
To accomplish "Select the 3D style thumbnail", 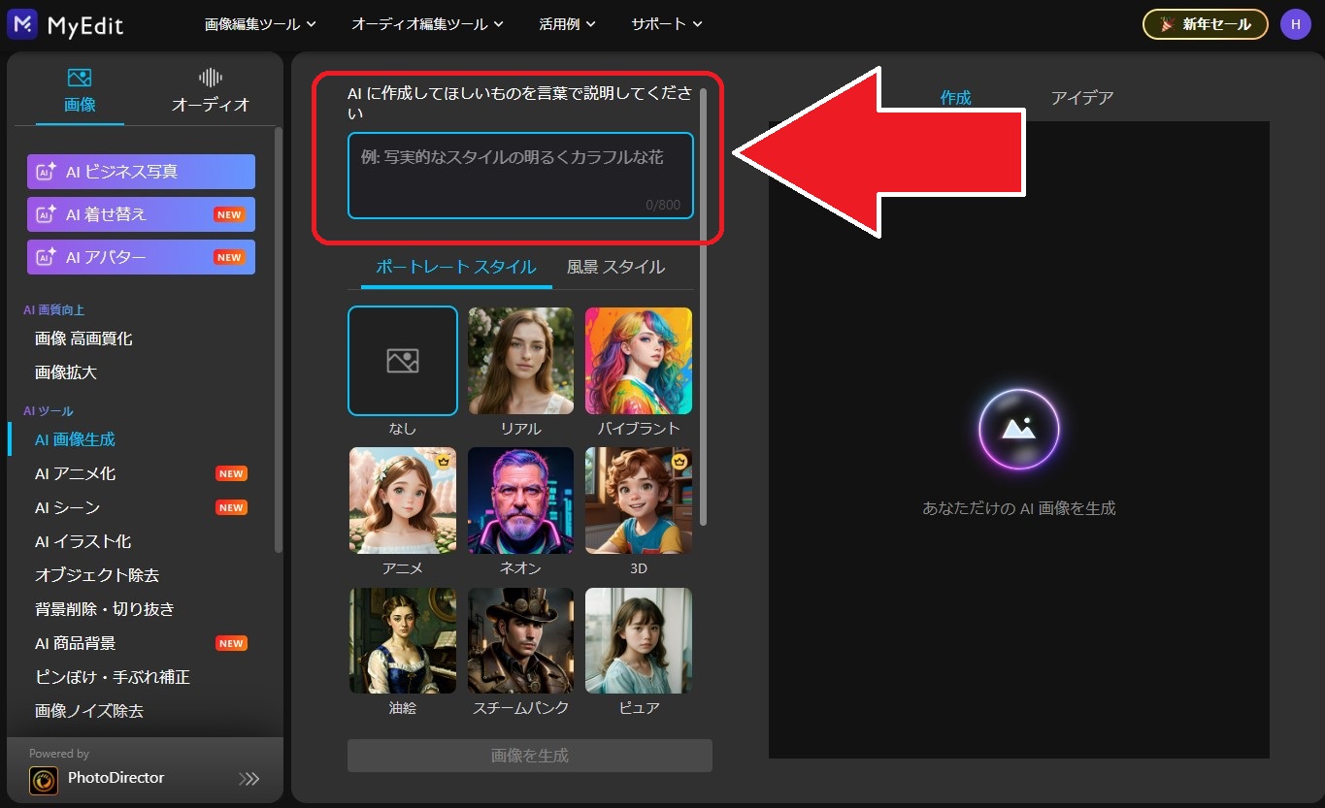I will tap(639, 501).
